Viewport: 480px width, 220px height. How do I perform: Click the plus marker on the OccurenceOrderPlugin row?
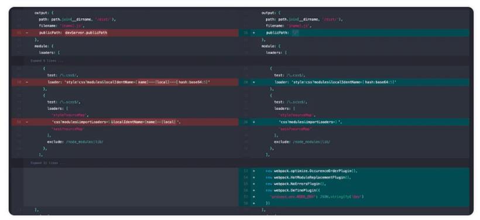click(254, 171)
